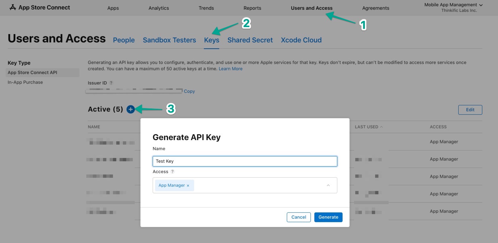
Task: Select the People tab
Action: pyautogui.click(x=124, y=40)
